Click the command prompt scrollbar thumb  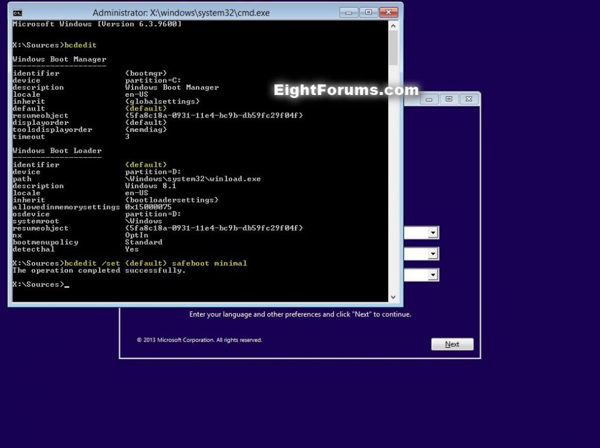pos(393,48)
